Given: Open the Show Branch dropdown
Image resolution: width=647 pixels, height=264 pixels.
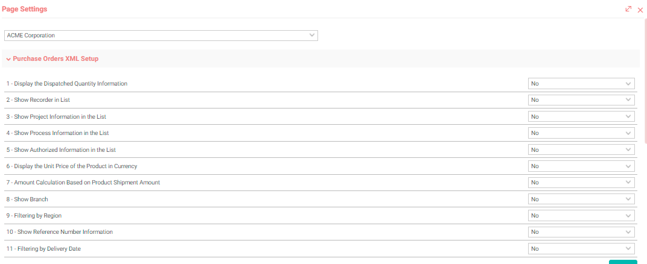Looking at the screenshot, I should 581,199.
